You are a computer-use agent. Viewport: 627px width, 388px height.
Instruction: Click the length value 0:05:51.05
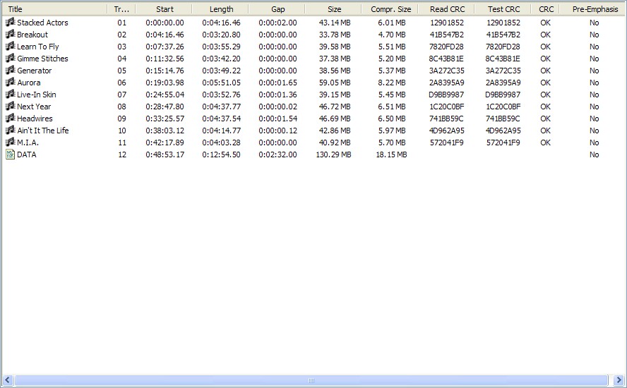[x=221, y=83]
